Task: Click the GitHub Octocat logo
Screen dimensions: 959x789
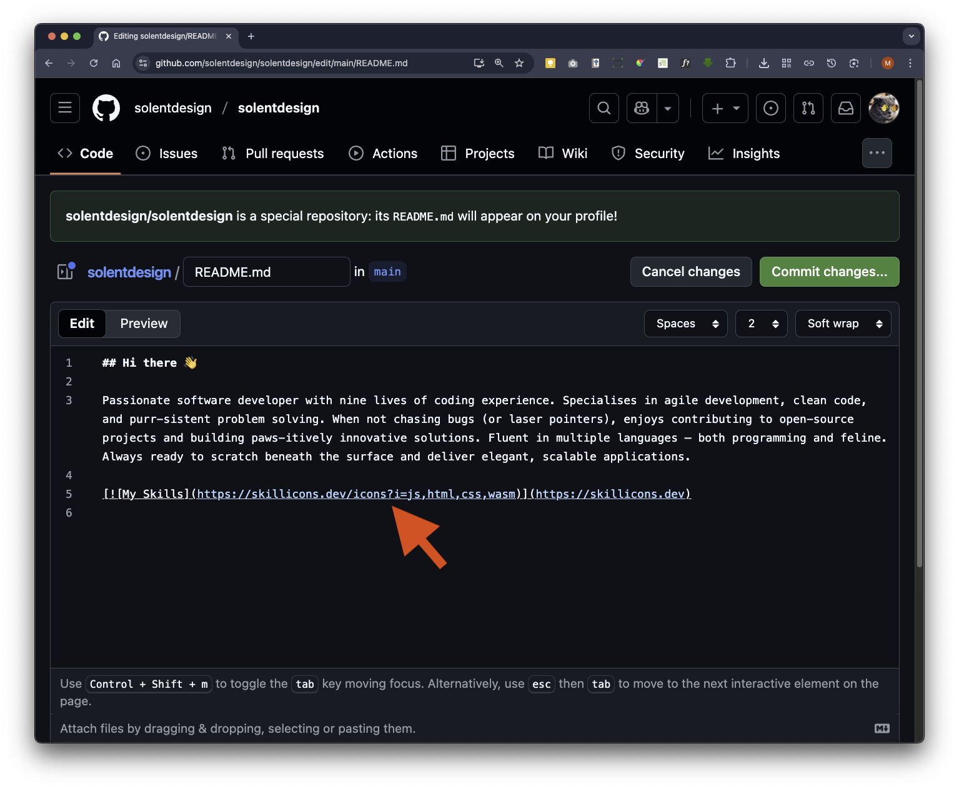Action: pyautogui.click(x=106, y=108)
